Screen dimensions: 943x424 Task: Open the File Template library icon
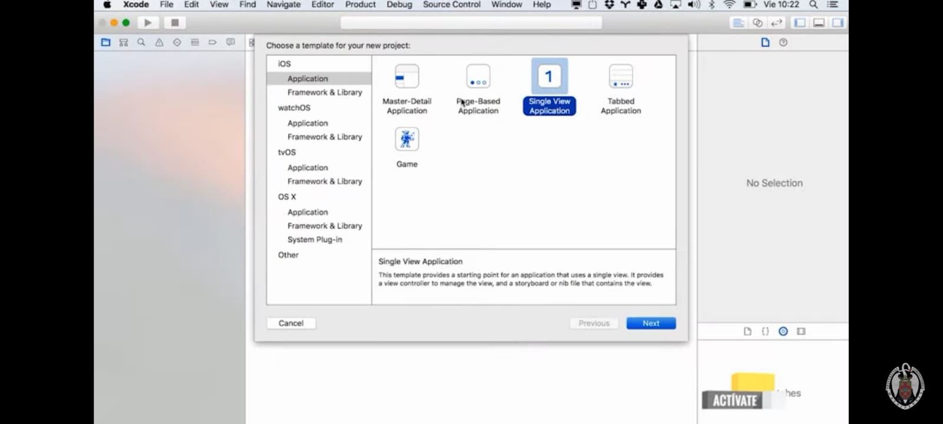click(747, 332)
